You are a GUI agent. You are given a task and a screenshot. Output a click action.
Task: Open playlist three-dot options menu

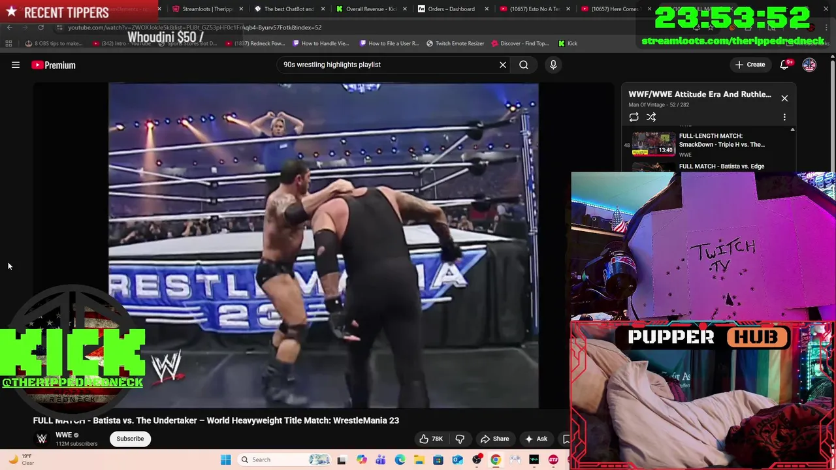pos(784,117)
